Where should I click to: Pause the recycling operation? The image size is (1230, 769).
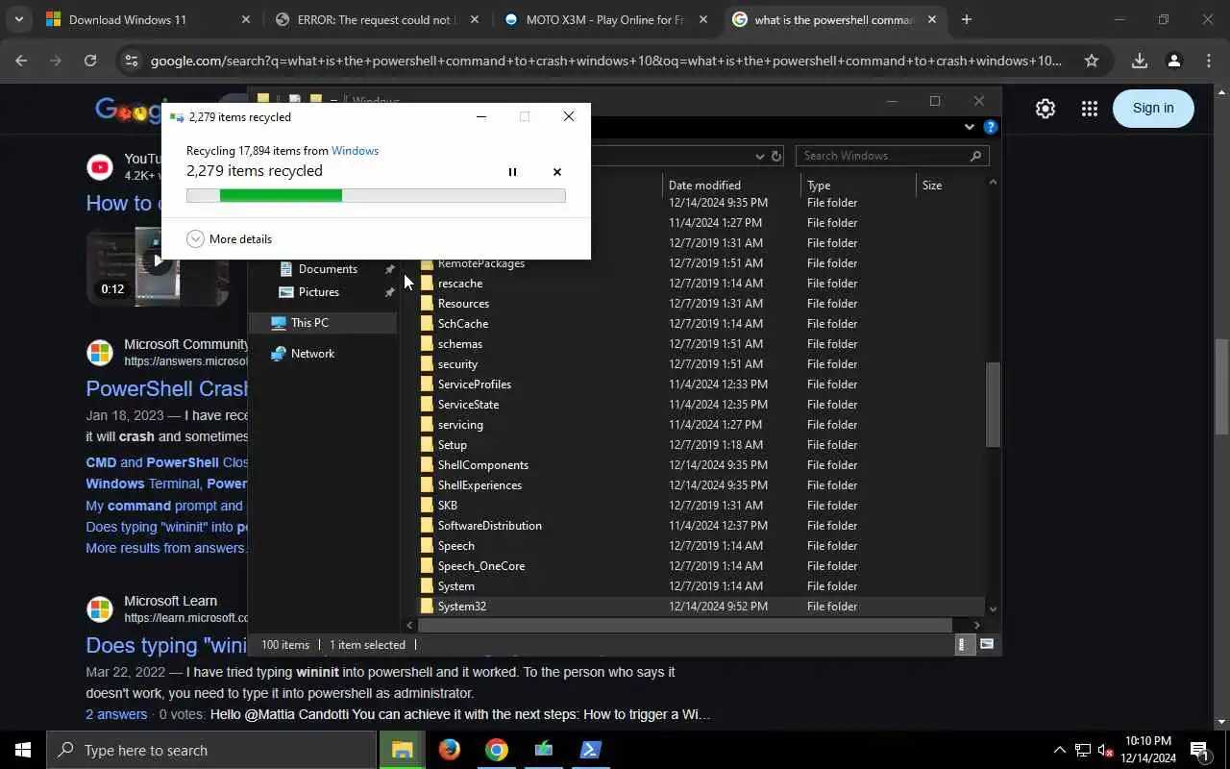[x=512, y=172]
